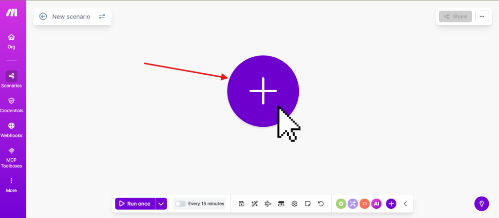Click the magic wand auto-align icon
This screenshot has height=218, width=499.
click(254, 204)
